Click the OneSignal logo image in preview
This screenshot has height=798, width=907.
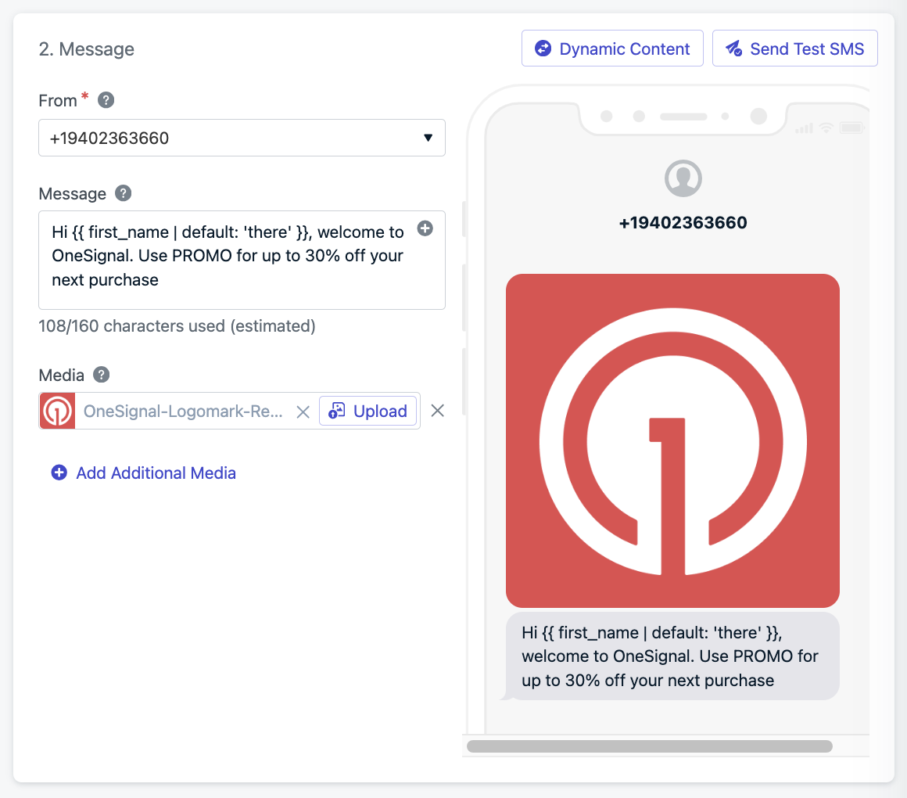point(672,441)
